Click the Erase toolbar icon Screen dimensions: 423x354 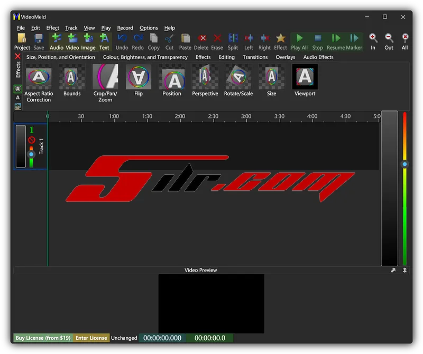[217, 42]
